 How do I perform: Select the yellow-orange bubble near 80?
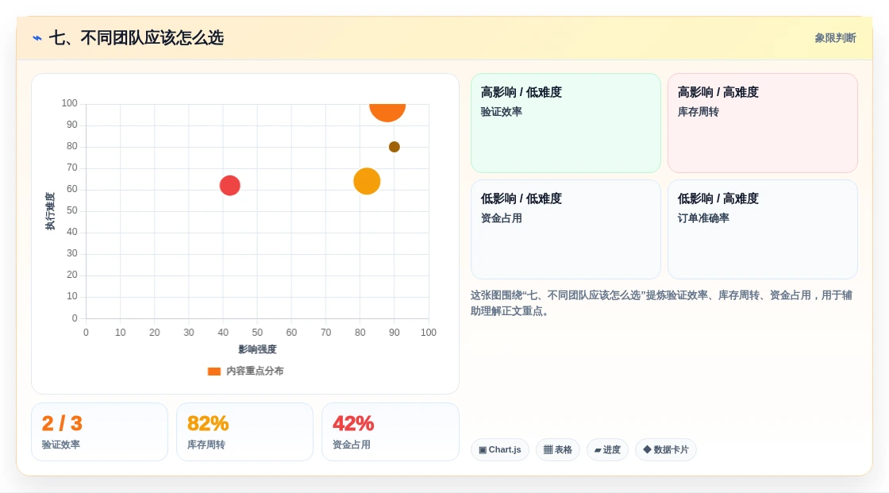click(367, 182)
